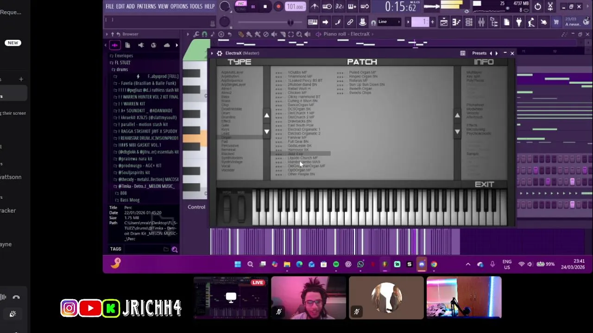The height and width of the screenshot is (333, 593).
Task: Click the undo history clock icon
Action: (x=537, y=6)
